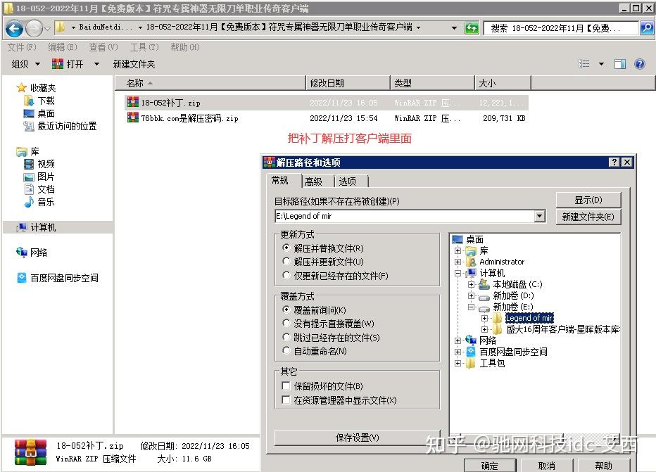
Task: Open 最近访问的位置 icon in sidebar
Action: [29, 126]
